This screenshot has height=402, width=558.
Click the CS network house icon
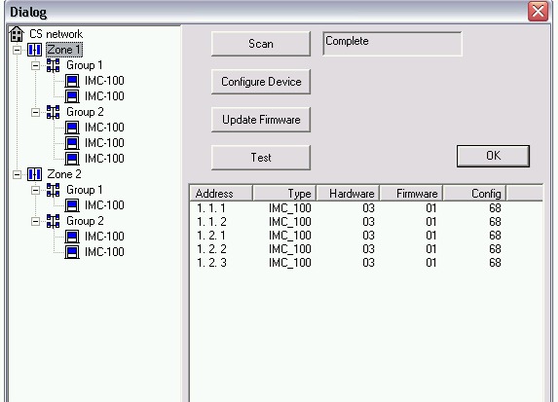pyautogui.click(x=17, y=34)
